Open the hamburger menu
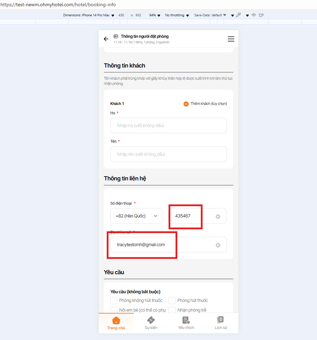The width and height of the screenshot is (317, 340). tap(231, 39)
